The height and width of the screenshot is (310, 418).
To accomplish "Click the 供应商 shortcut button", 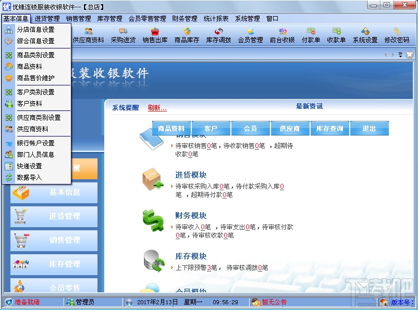I will pos(290,129).
